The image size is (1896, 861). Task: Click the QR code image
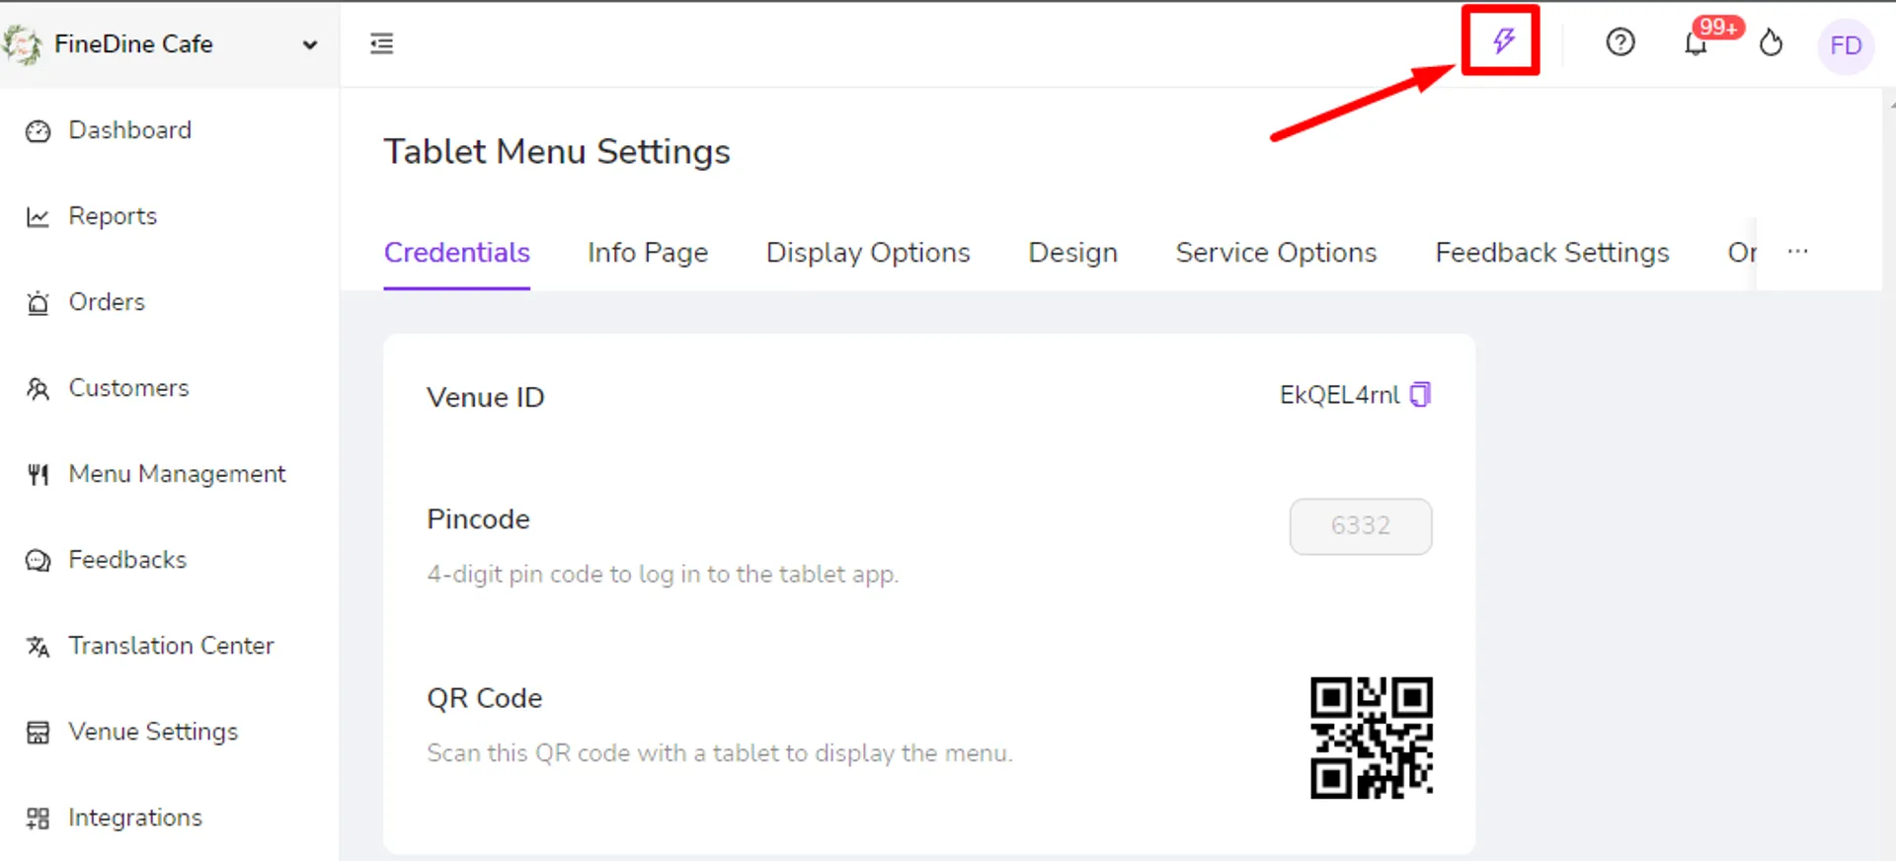tap(1372, 738)
